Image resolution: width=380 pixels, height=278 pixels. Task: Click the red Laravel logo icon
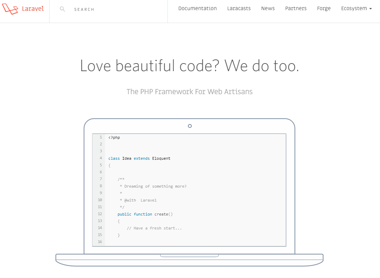10,9
